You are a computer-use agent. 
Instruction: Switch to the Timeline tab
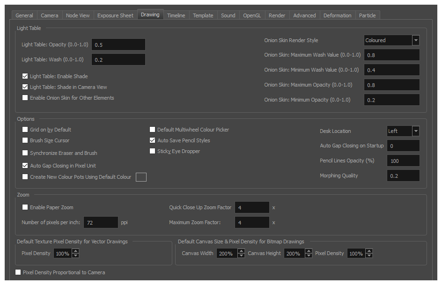coord(176,15)
